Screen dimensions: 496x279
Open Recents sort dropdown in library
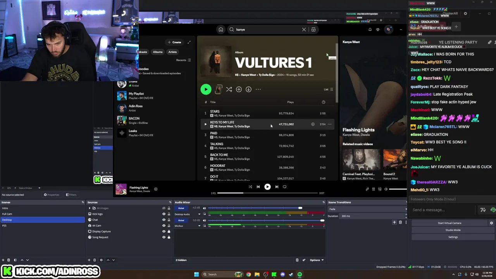click(184, 60)
